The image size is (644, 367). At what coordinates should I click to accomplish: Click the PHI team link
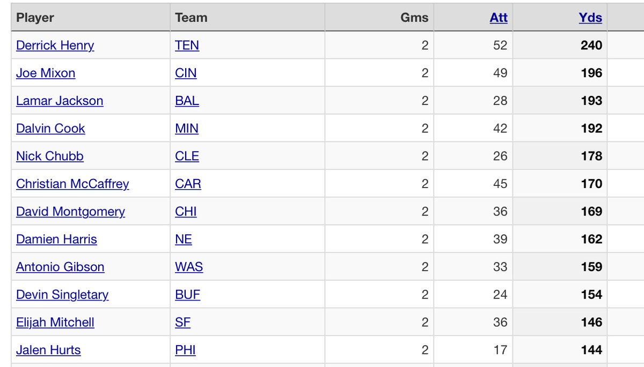[185, 350]
